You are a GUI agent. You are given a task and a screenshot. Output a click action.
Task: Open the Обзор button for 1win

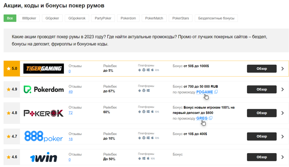coord(262,157)
